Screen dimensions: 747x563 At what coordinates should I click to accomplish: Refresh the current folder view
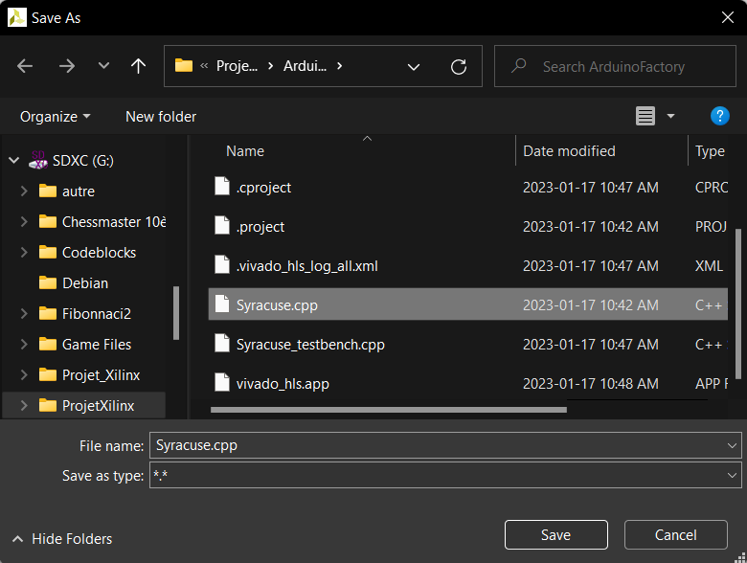click(x=459, y=66)
